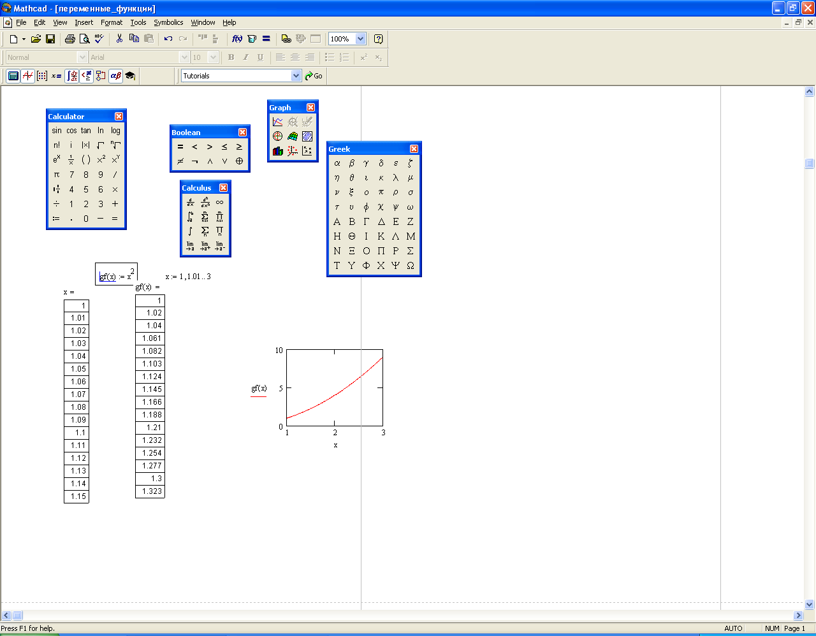Toggle the Programming toolbar button

(101, 76)
